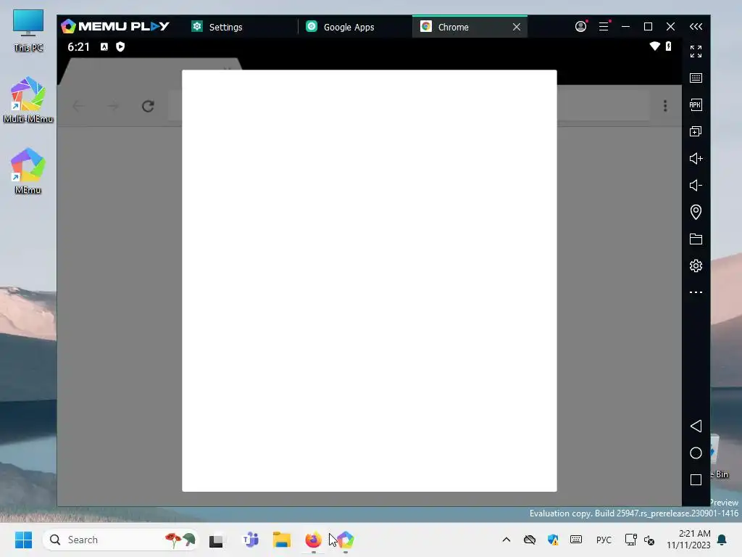Select the This PC desktop icon
The height and width of the screenshot is (557, 742).
[28, 30]
